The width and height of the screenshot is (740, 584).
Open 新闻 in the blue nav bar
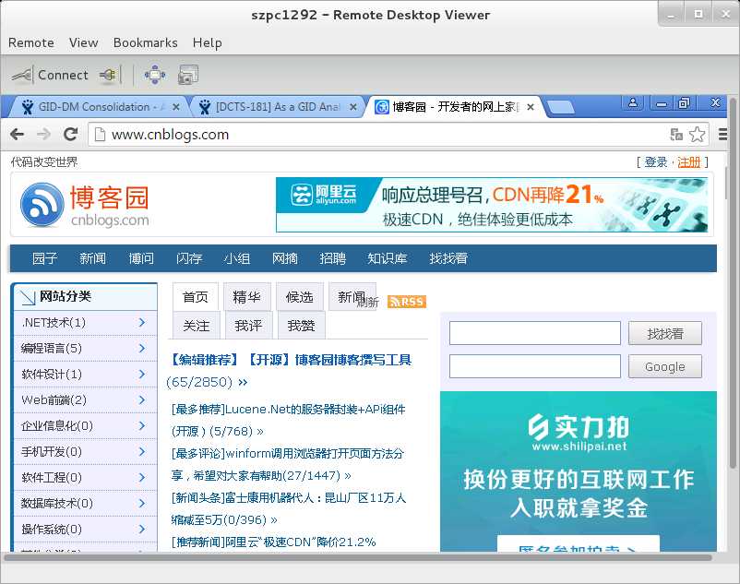92,258
